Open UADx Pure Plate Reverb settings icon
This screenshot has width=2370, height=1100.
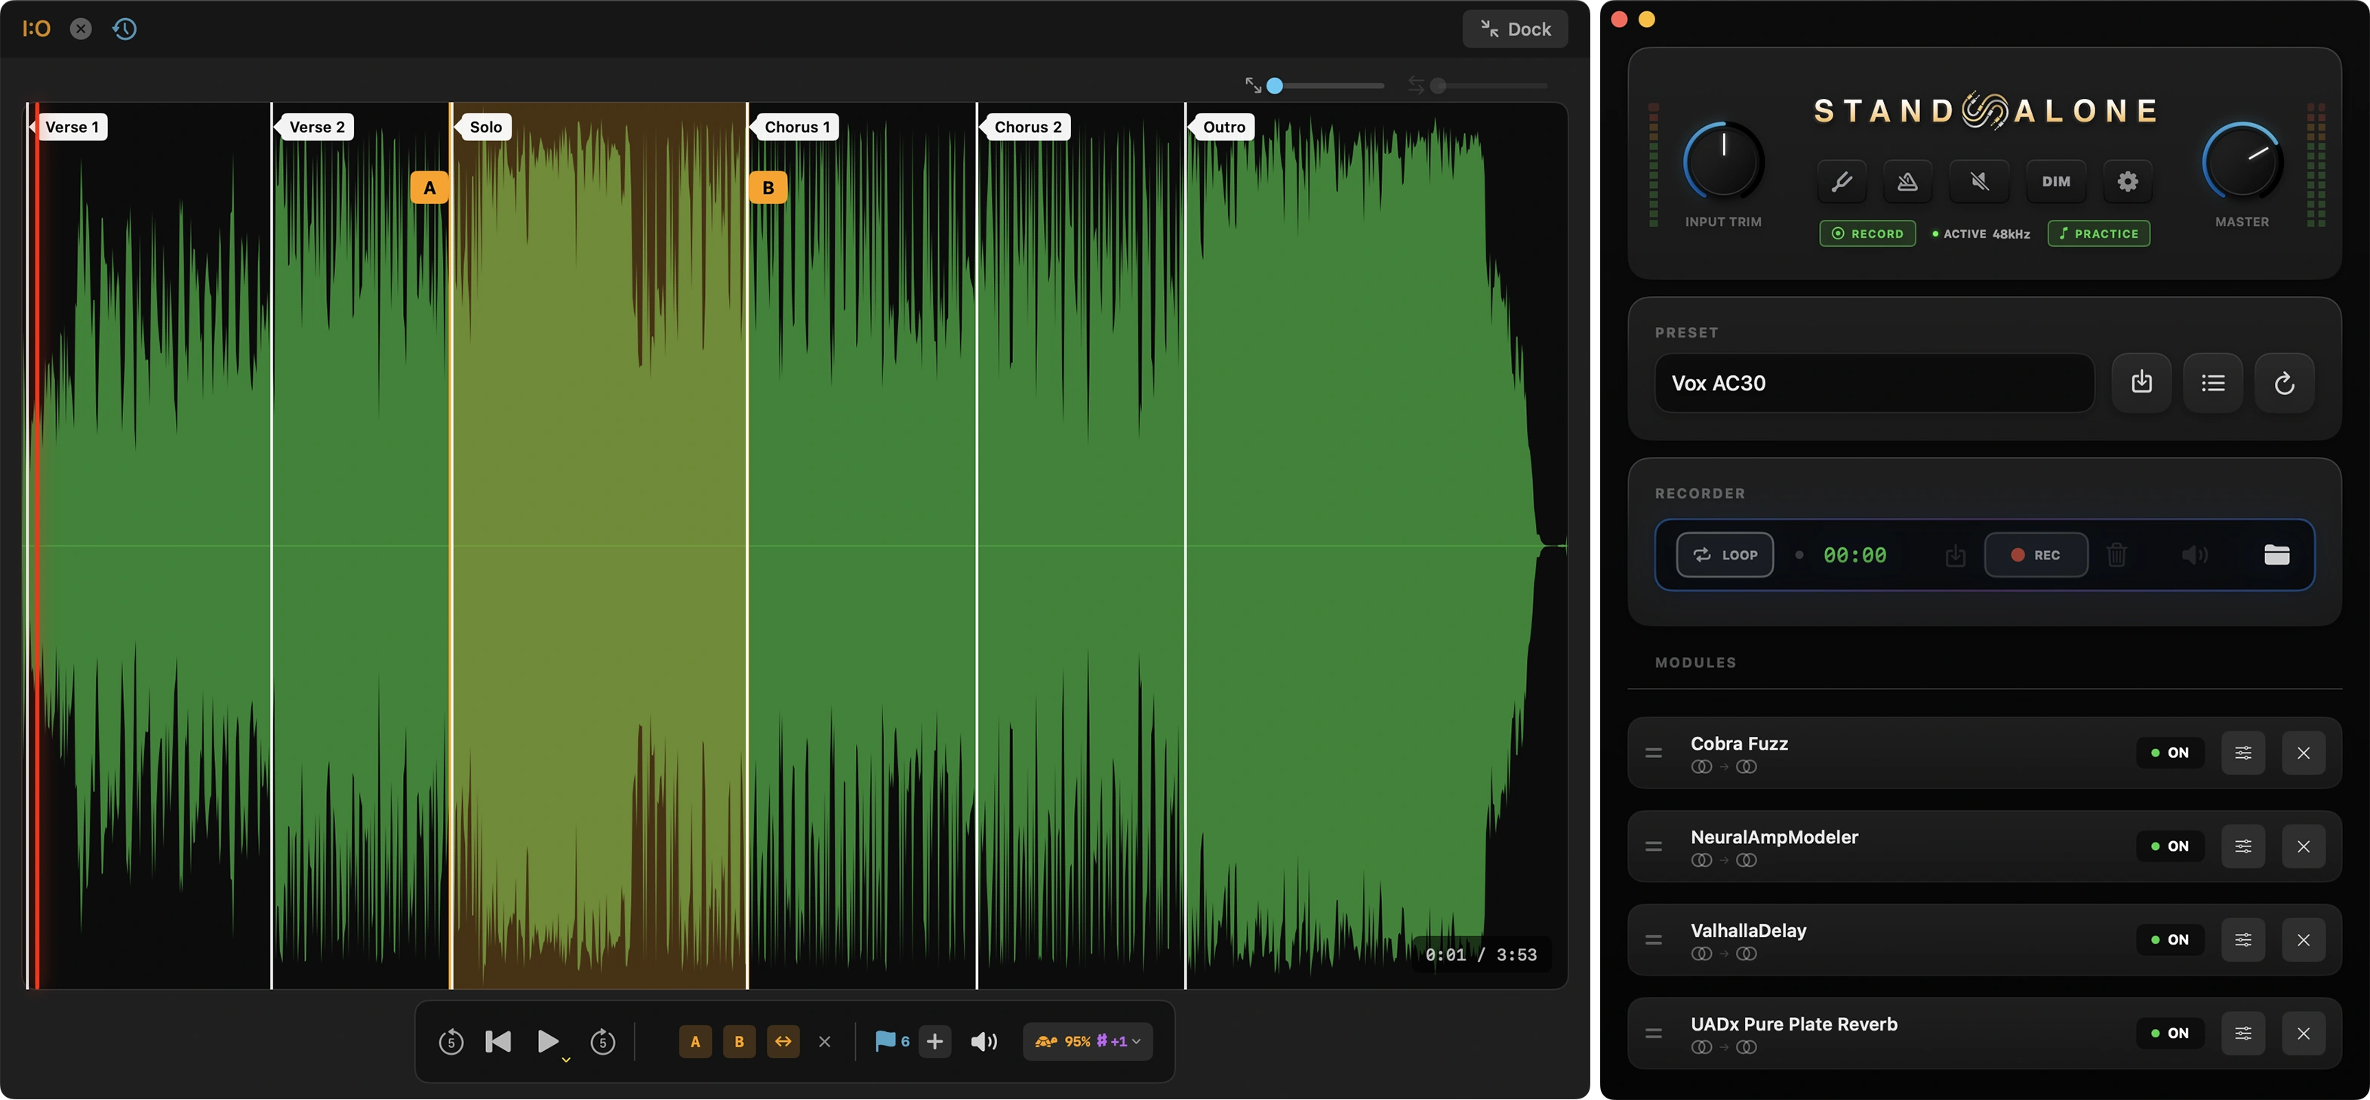click(x=2243, y=1033)
